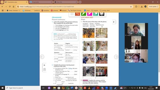Close the Presentation plus tab
The image size is (160, 90).
click(27, 2)
